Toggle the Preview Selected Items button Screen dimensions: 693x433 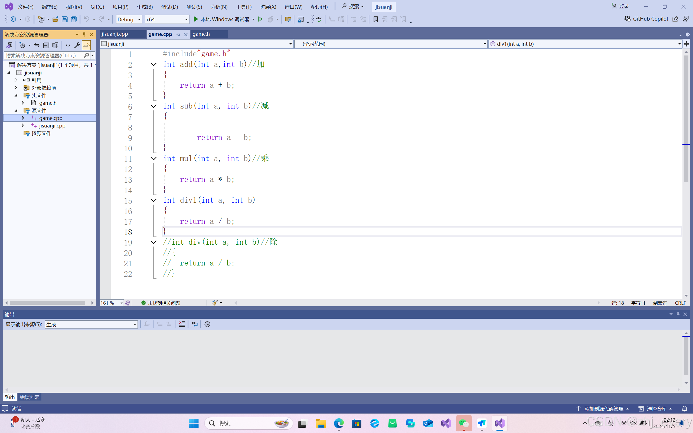[x=86, y=45]
